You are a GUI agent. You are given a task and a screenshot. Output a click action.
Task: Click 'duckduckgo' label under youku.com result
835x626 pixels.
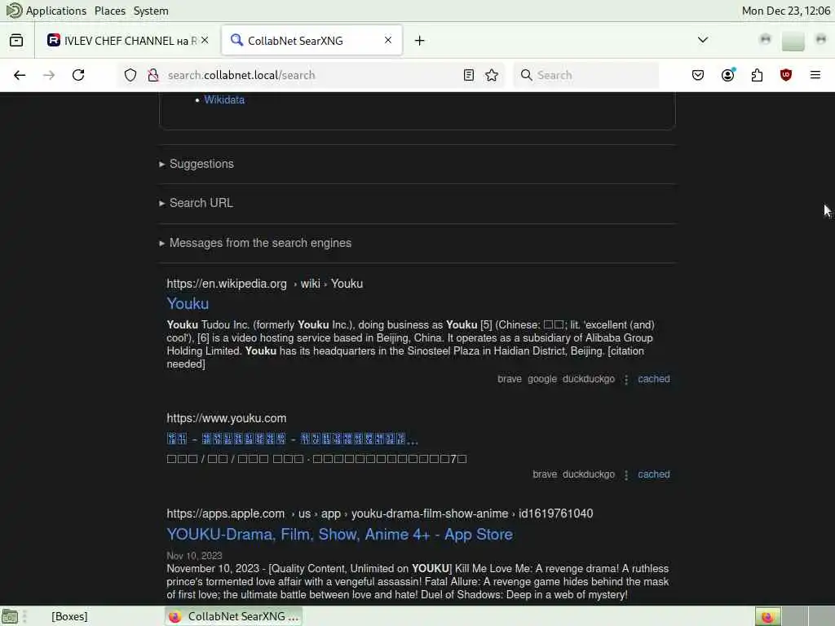[589, 474]
